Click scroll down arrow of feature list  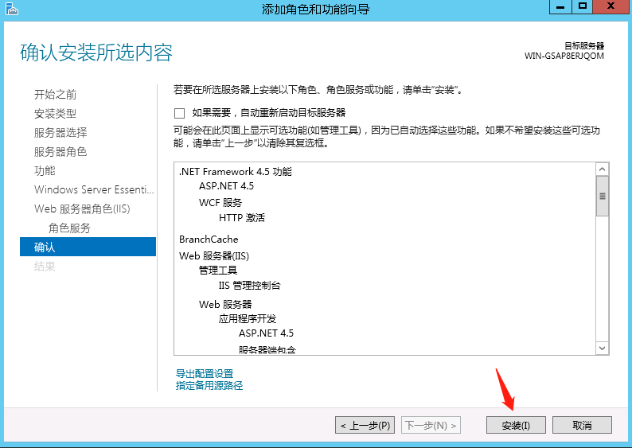click(603, 348)
